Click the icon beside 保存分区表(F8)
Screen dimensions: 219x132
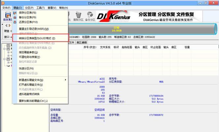tap(15, 13)
